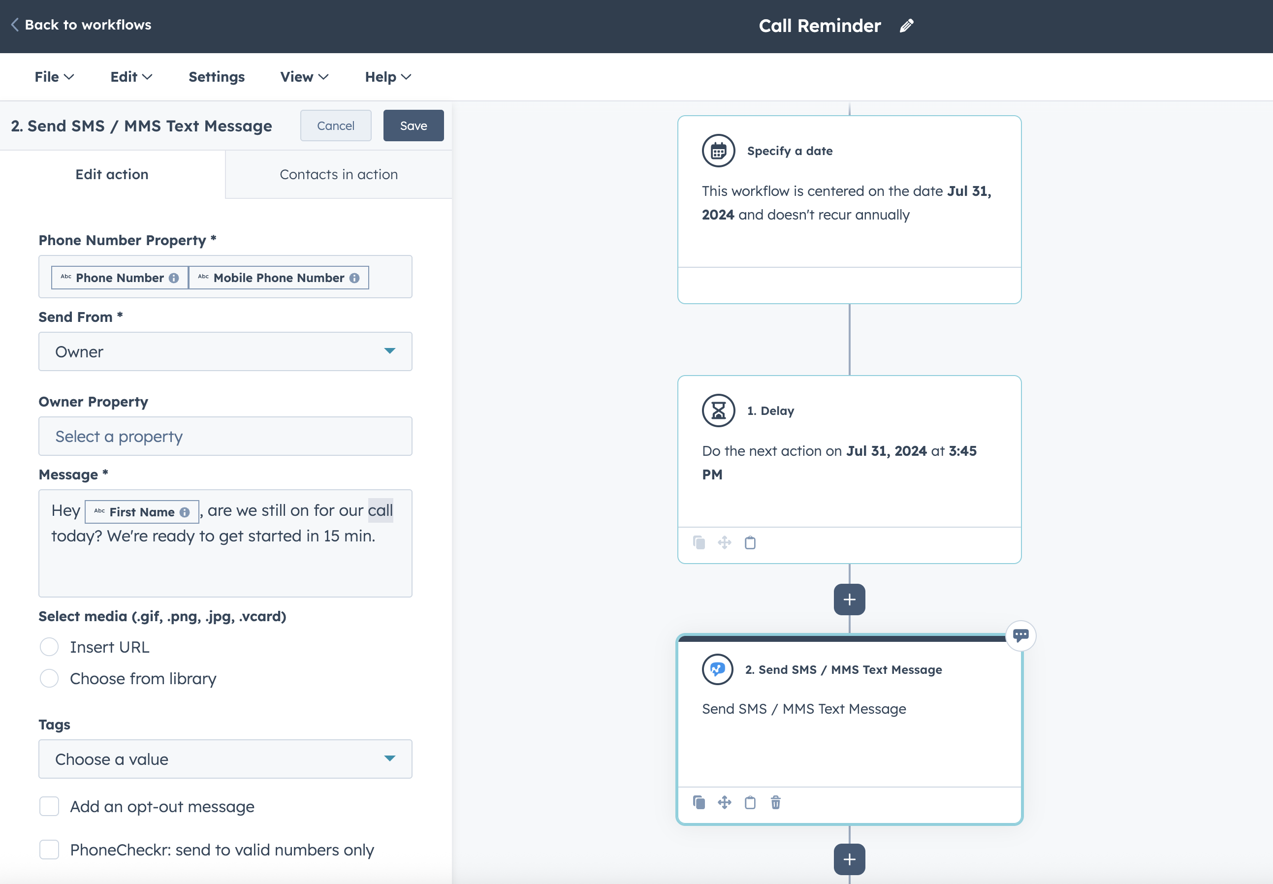This screenshot has height=884, width=1273.
Task: Click clone icon on Send SMS action card
Action: [699, 802]
